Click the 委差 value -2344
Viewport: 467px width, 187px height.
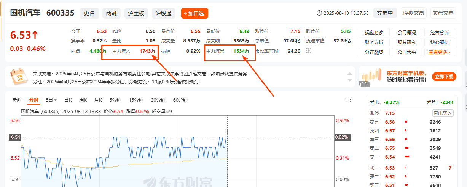[x=447, y=102]
